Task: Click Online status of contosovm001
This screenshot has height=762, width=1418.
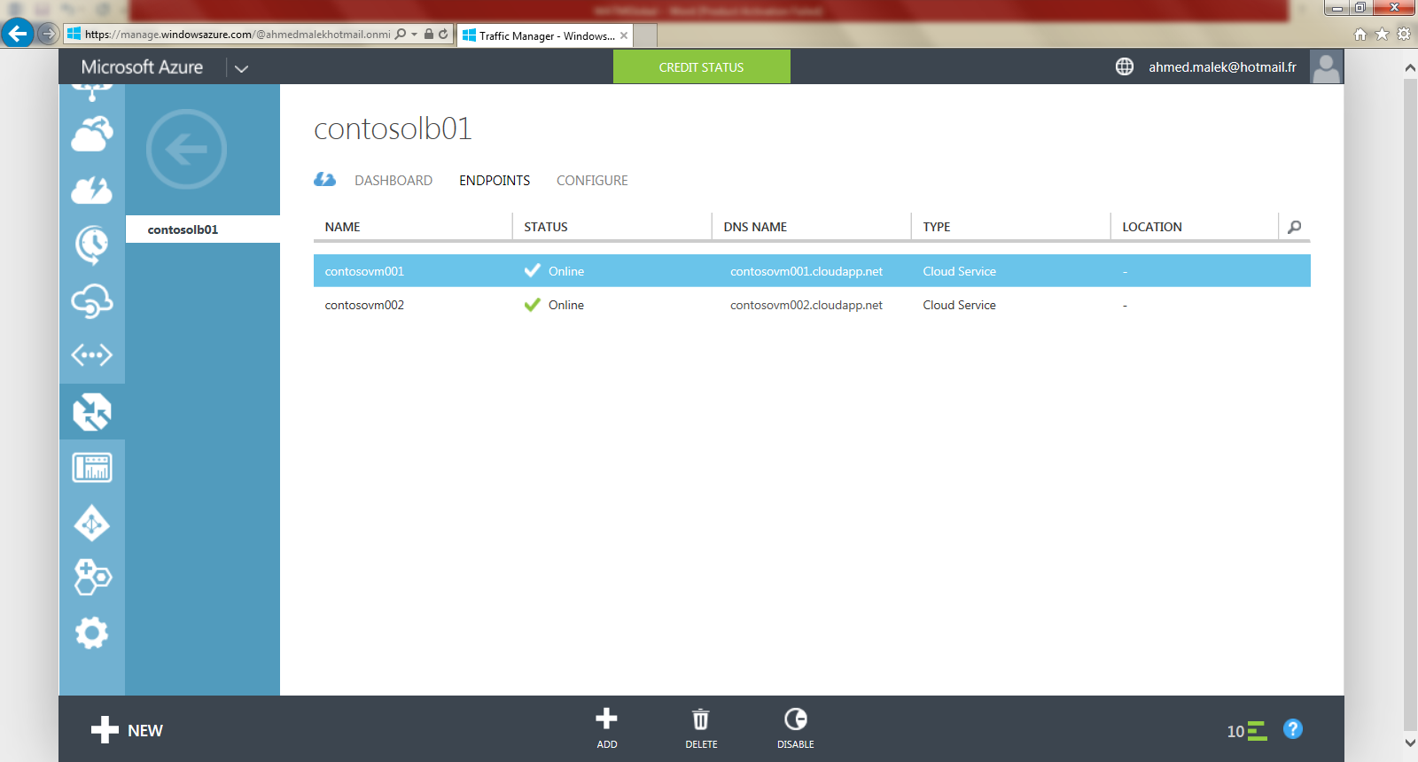Action: click(x=565, y=271)
